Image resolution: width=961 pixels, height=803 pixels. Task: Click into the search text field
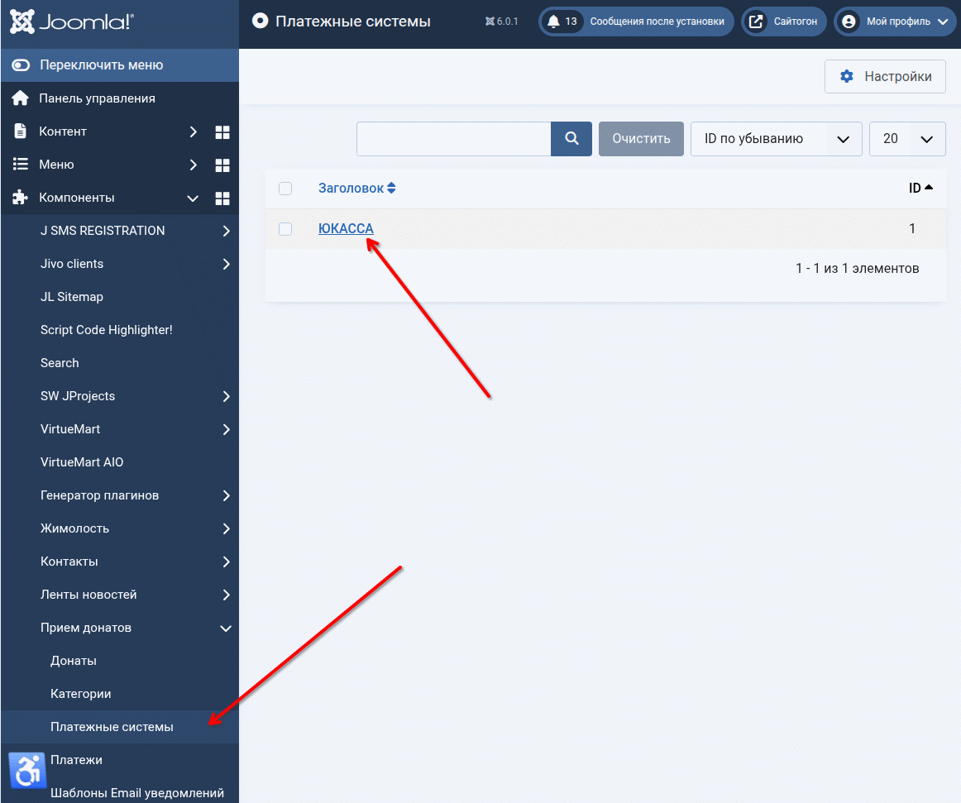453,139
